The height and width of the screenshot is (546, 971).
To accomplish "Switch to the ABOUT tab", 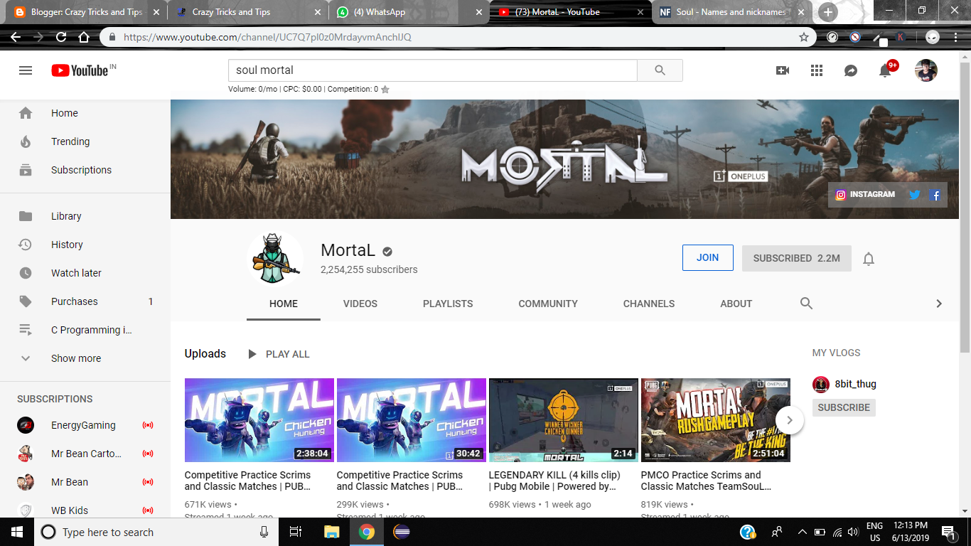I will point(736,304).
